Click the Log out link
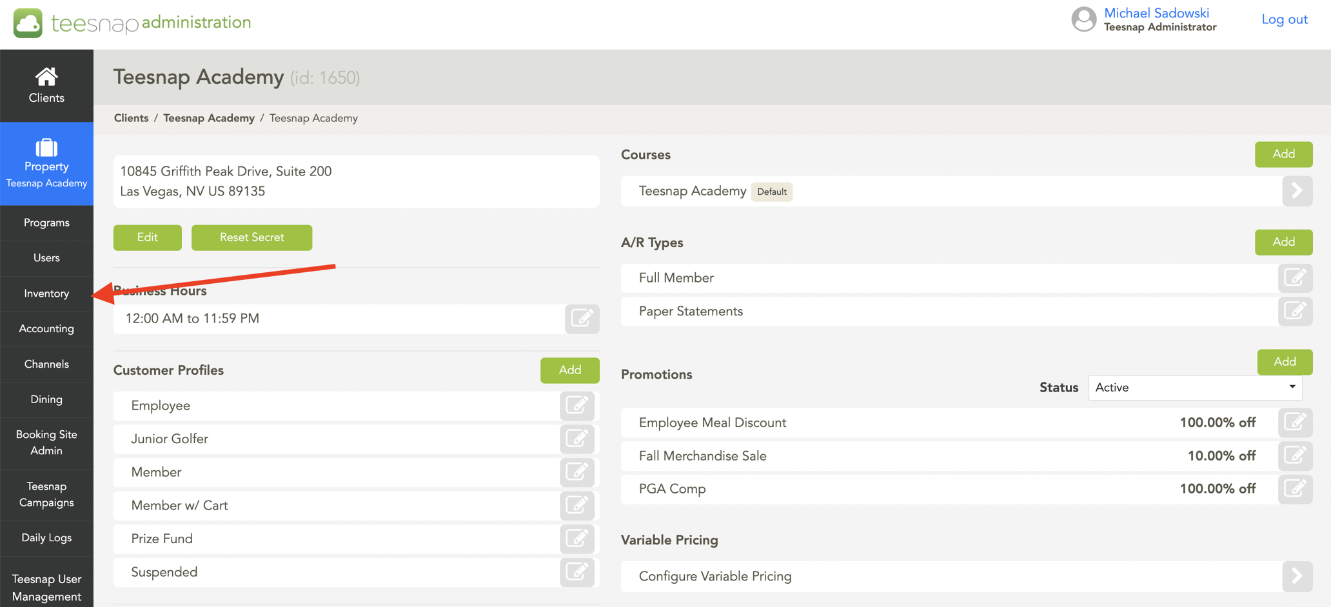The height and width of the screenshot is (607, 1331). (1284, 19)
